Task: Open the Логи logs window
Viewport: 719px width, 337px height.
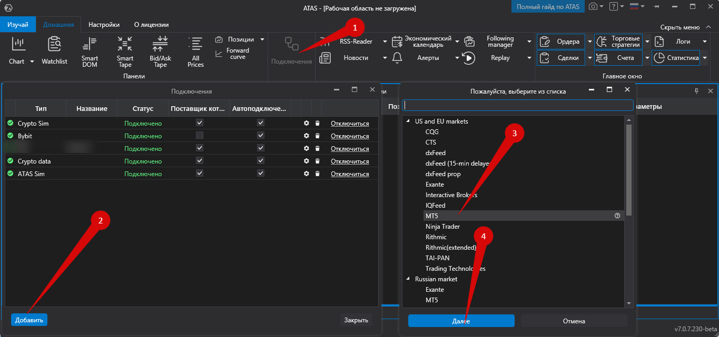Action: [676, 42]
